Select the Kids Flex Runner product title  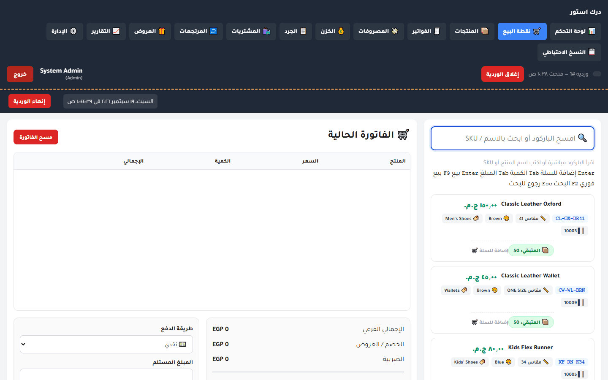530,347
